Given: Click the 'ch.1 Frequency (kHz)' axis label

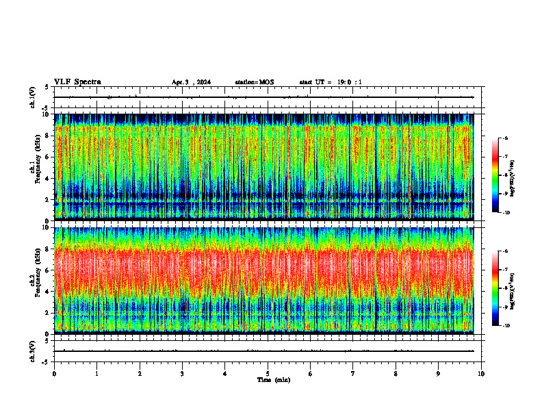Looking at the screenshot, I should (36, 159).
